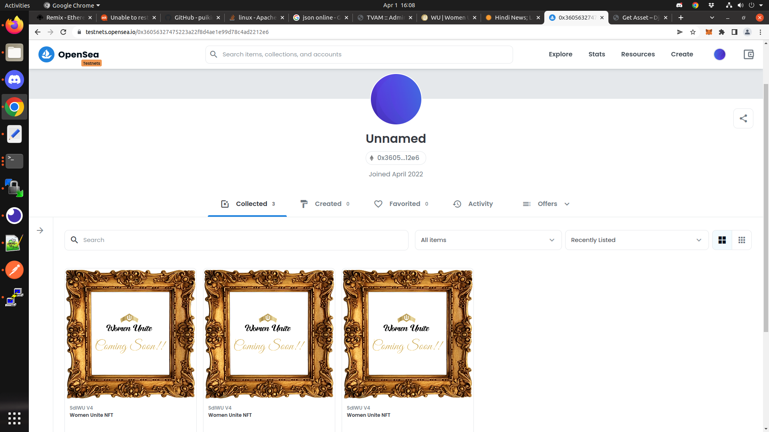Click the share profile icon
Viewport: 769px width, 432px height.
click(x=743, y=118)
